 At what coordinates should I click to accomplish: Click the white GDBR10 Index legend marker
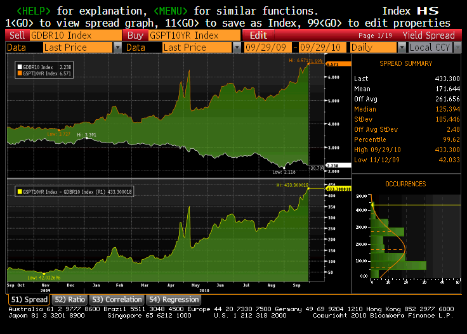point(19,66)
